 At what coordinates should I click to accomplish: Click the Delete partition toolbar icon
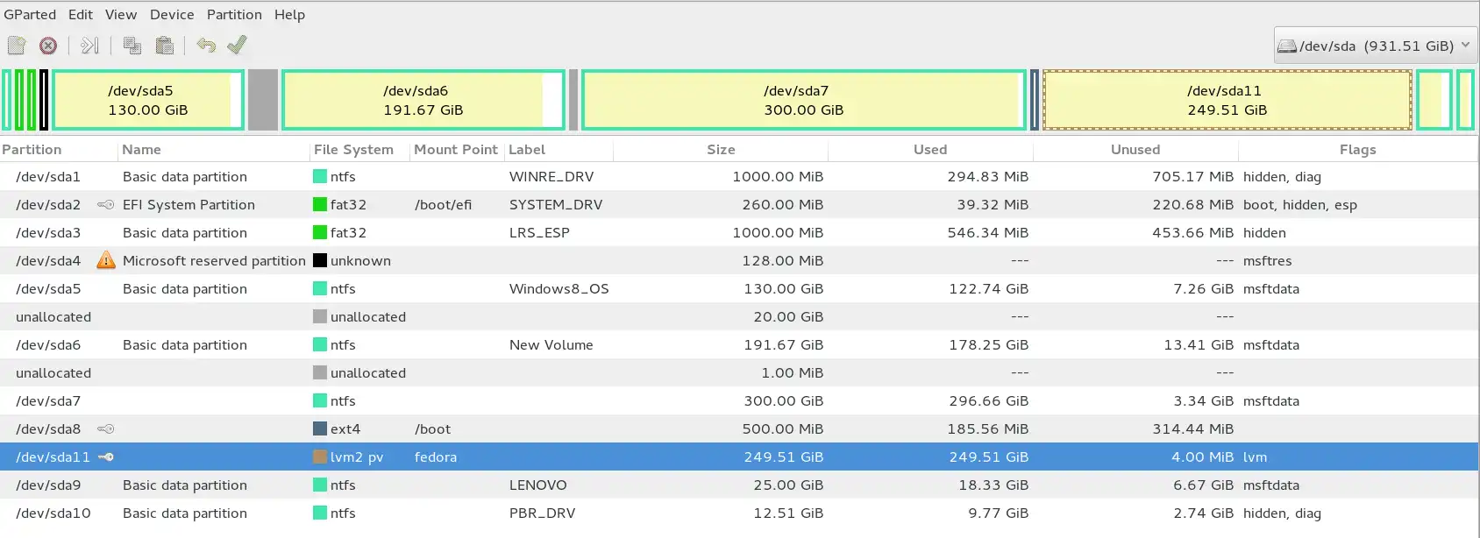click(48, 46)
